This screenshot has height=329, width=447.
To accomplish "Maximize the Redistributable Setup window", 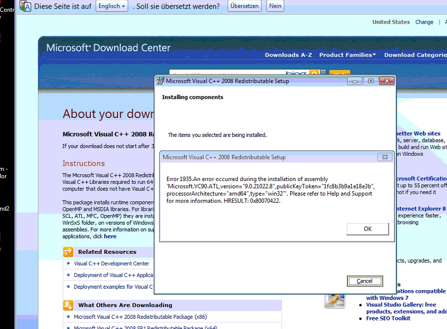I will pyautogui.click(x=370, y=81).
